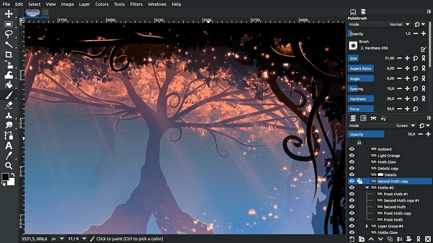Select the Move tool in toolbox
Screen dimensions: 433x243
point(8,14)
